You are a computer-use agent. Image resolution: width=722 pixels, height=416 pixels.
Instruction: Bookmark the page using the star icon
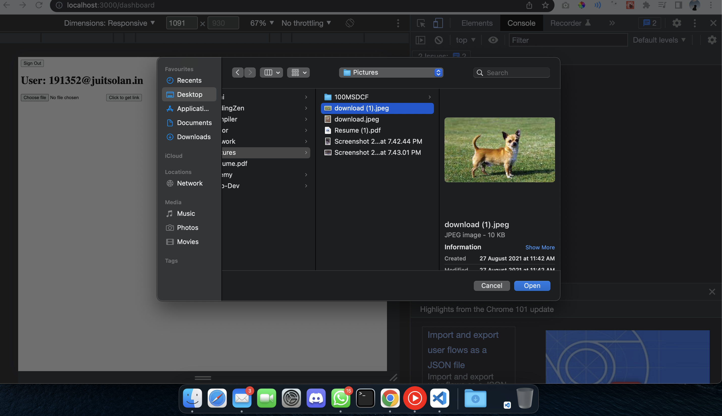[546, 5]
